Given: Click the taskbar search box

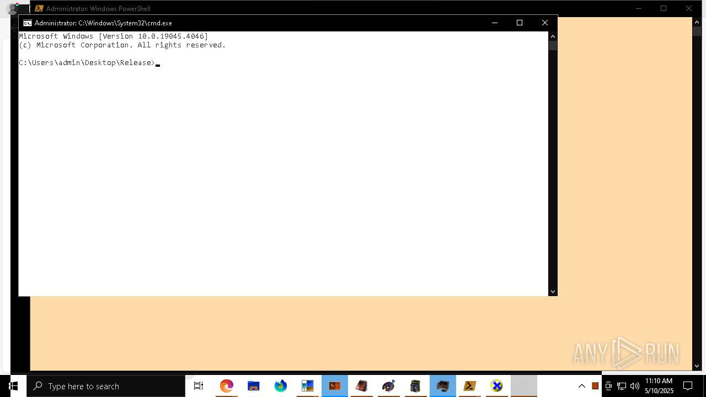Looking at the screenshot, I should pos(106,386).
